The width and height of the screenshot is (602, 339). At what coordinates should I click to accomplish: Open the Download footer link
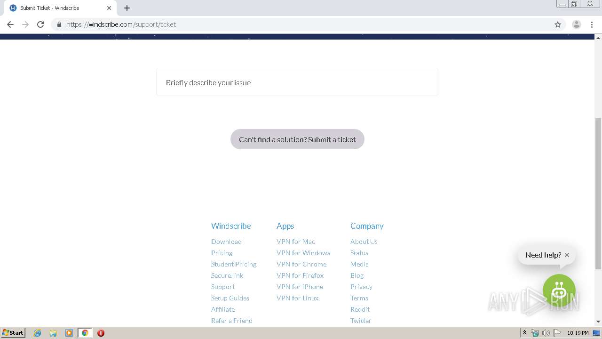(226, 242)
